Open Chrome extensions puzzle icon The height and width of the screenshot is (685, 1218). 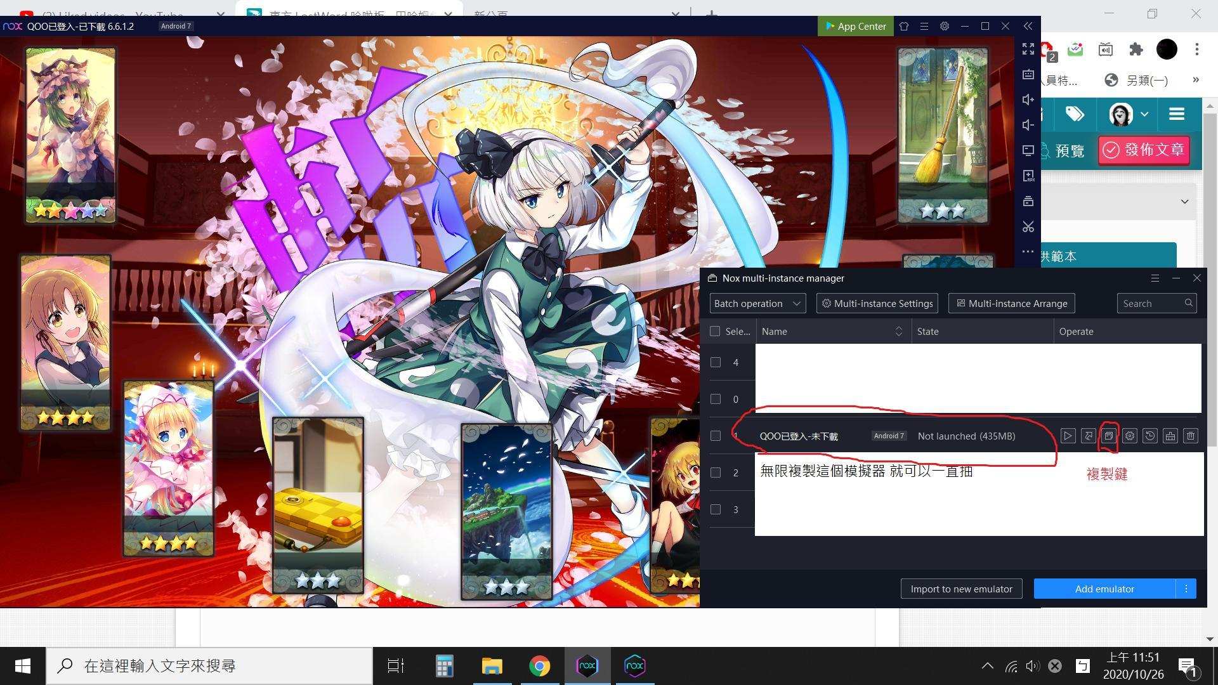[x=1136, y=49]
